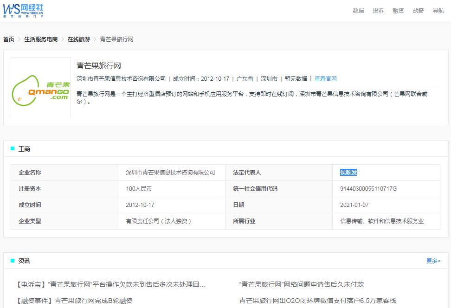This screenshot has width=451, height=308.
Task: Click the Qmango 青芒果 company logo
Action: [x=41, y=91]
